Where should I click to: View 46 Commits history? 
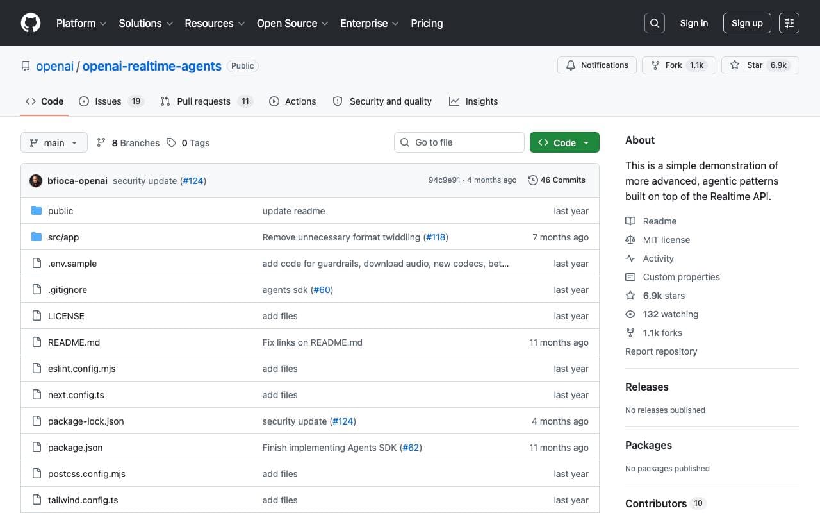tap(557, 180)
